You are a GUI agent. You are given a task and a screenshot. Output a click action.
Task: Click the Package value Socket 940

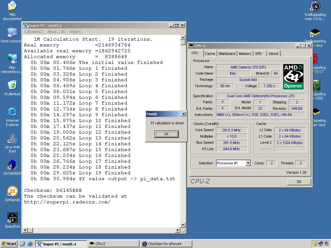pos(248,80)
